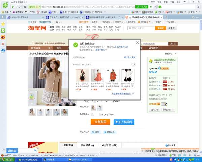Viewport: 202px width, 162px height.
Task: Show next recommended items arrow
Action: 134,64
